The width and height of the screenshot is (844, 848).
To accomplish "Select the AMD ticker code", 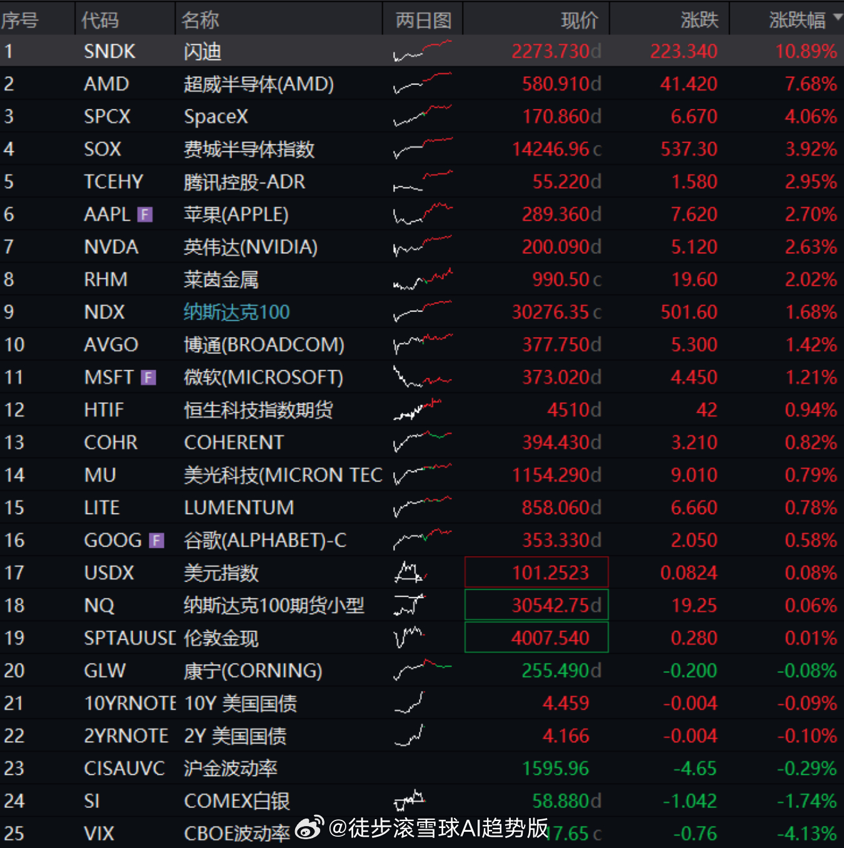I will point(106,84).
